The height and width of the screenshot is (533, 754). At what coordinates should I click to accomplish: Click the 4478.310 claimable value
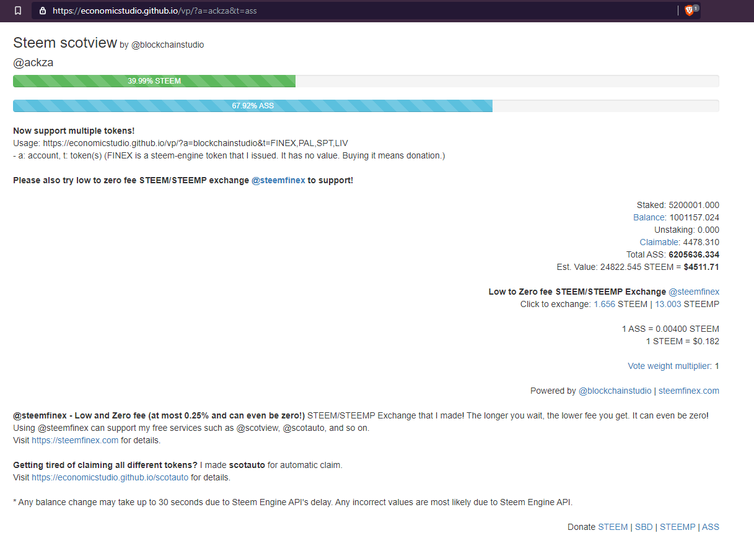click(x=701, y=242)
